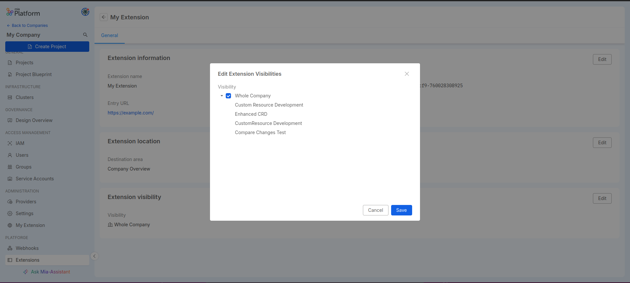
Task: Close the Edit Extension Visibilities dialog
Action: (407, 74)
